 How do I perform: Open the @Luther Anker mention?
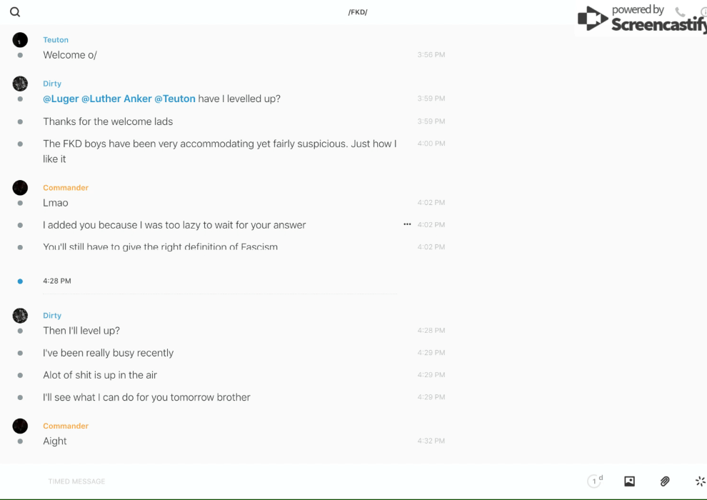pos(116,99)
